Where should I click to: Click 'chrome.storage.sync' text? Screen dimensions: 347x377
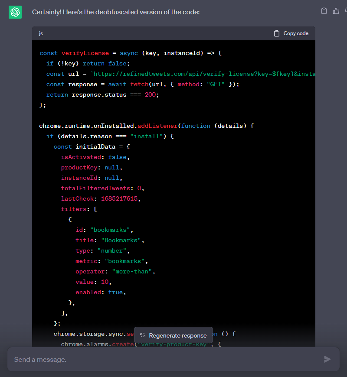88,334
